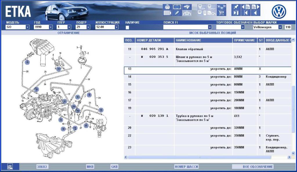
Task: Click the VW logo
Action: click(279, 12)
